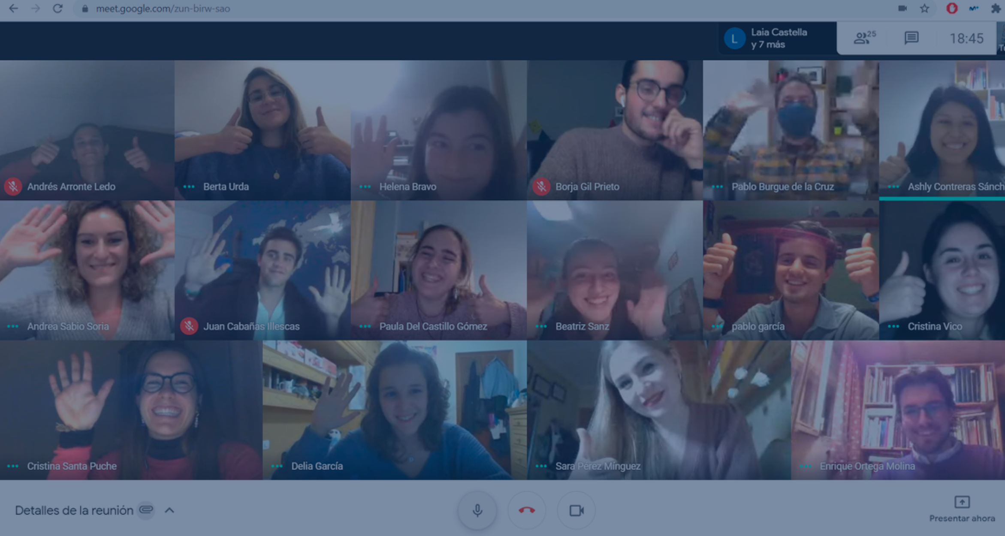Select Cristina Vico video tile
Screen dimensions: 1005x536
(942, 270)
